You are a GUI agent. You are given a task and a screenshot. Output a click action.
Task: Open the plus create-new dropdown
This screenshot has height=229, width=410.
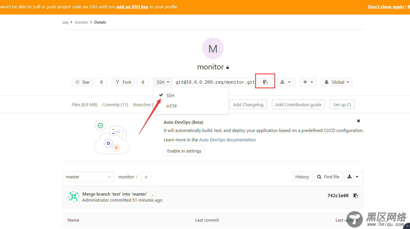pyautogui.click(x=308, y=82)
